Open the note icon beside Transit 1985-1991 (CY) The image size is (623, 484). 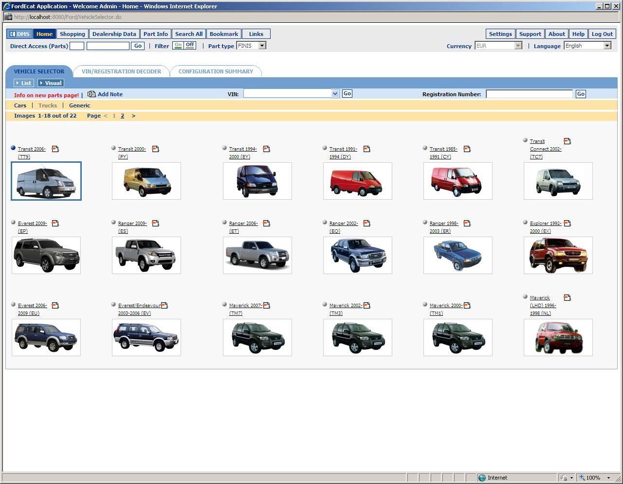467,149
